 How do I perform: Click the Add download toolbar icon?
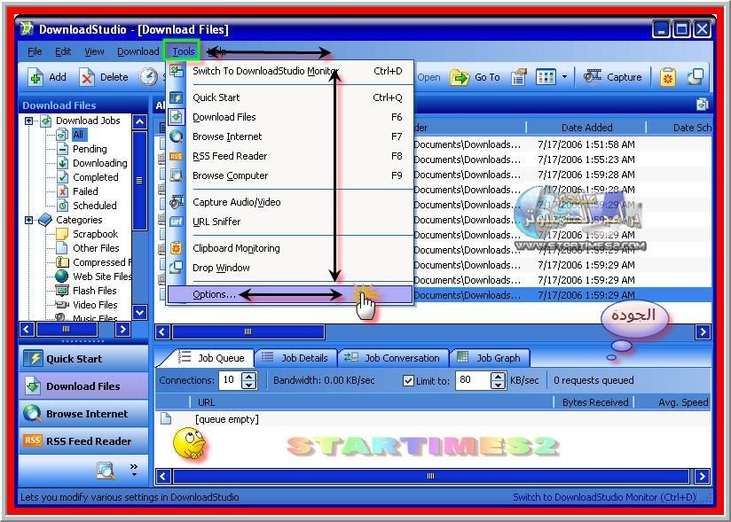point(35,77)
